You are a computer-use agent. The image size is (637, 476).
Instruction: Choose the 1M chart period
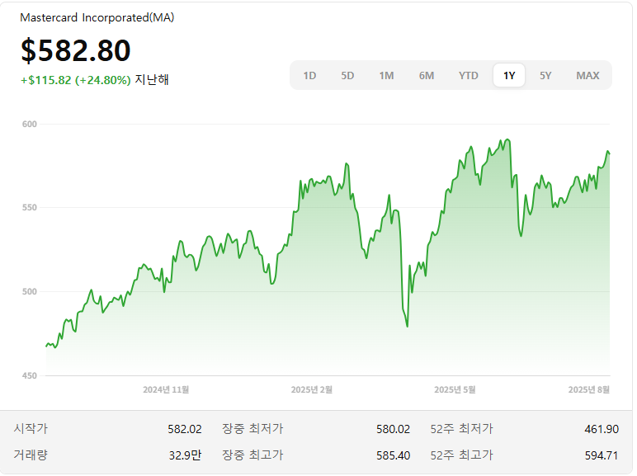coord(386,76)
